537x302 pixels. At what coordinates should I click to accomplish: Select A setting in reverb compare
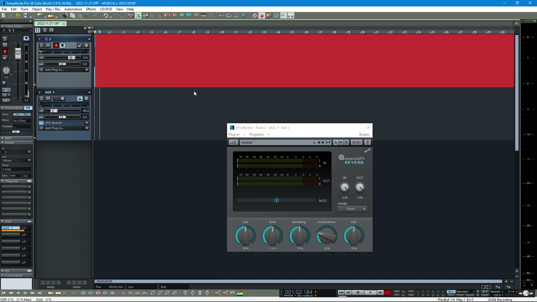coord(335,143)
